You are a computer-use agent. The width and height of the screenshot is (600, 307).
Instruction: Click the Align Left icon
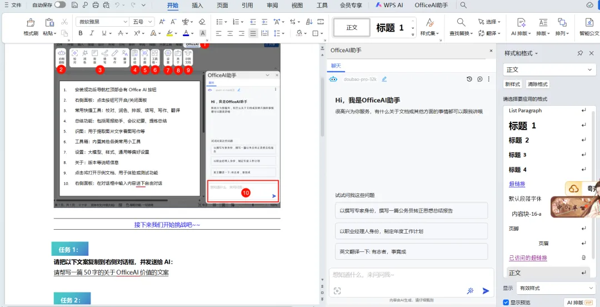point(218,33)
